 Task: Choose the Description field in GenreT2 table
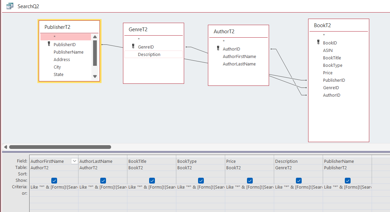pos(149,54)
